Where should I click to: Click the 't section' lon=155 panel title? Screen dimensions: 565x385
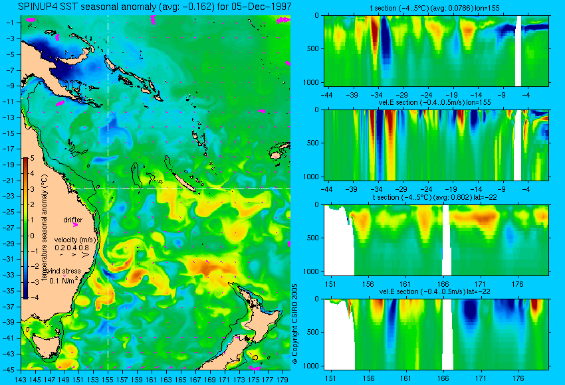[435, 8]
